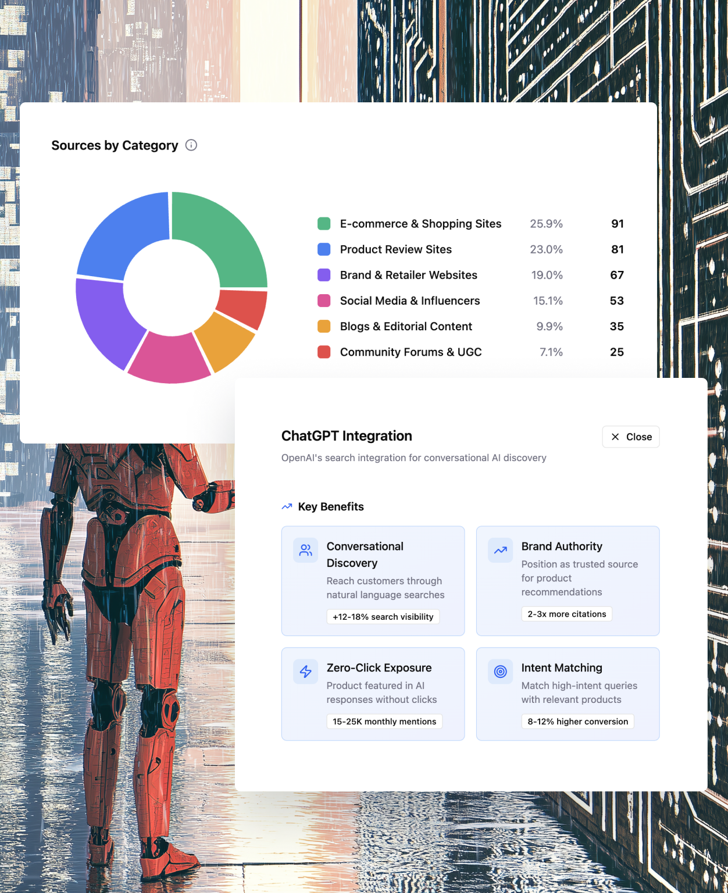This screenshot has height=893, width=728.
Task: Click the count 25 in Community Forums row
Action: (x=617, y=352)
